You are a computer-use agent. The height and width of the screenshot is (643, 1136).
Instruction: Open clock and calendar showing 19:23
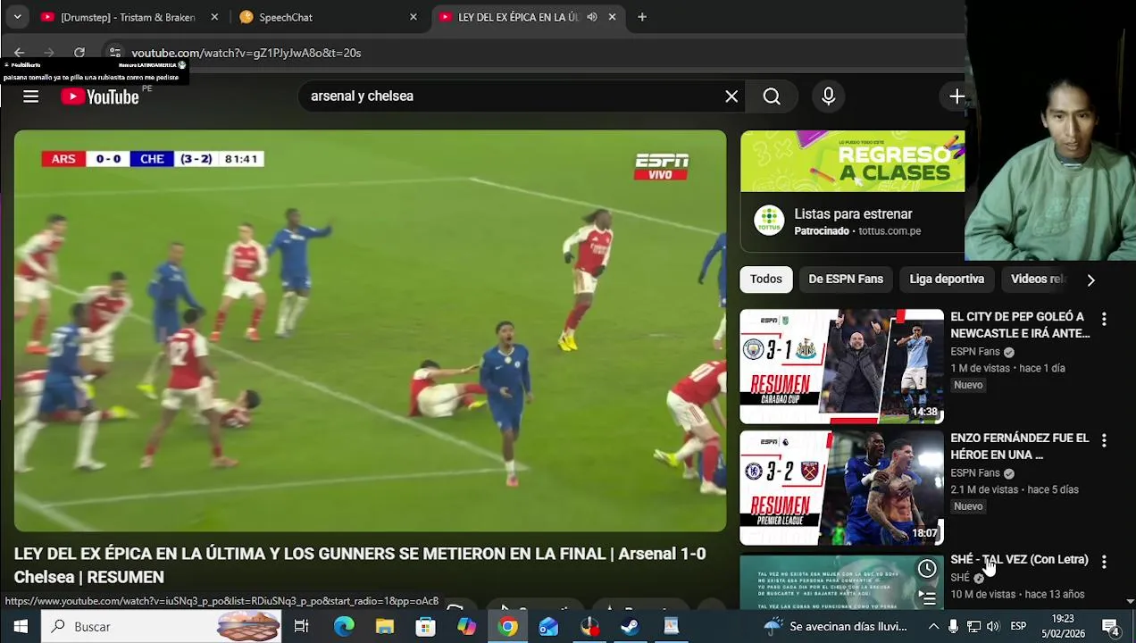pyautogui.click(x=1063, y=627)
